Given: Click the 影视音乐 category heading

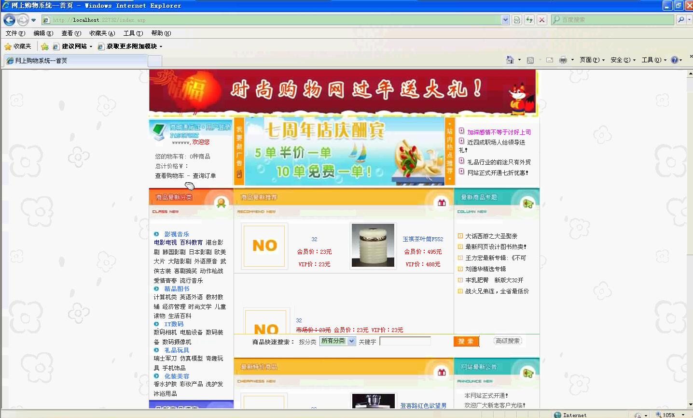Looking at the screenshot, I should coord(177,234).
